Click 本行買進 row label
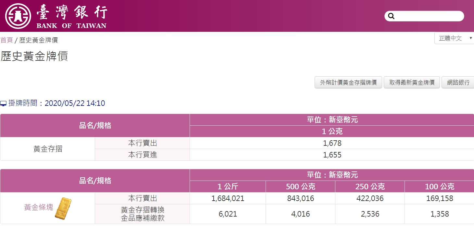This screenshot has width=474, height=226. pos(143,155)
